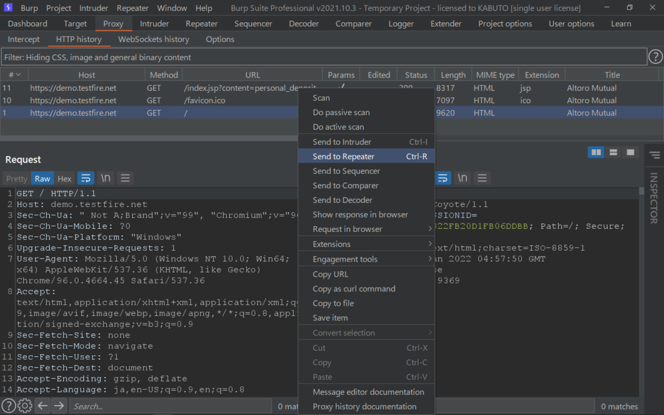Switch to the Target tab

pos(75,24)
